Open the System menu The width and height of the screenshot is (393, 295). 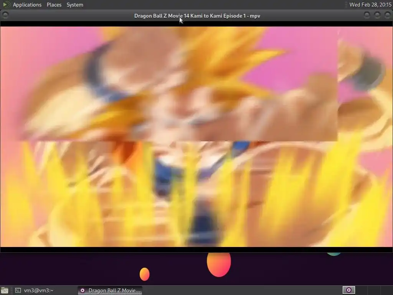75,5
